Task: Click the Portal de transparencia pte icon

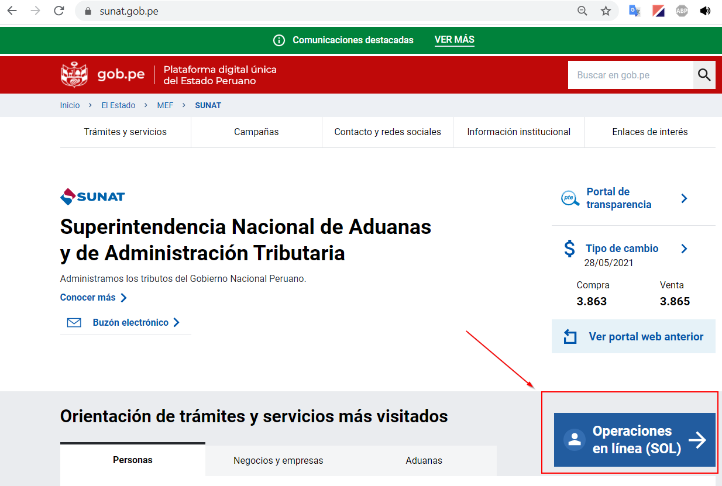Action: click(570, 198)
